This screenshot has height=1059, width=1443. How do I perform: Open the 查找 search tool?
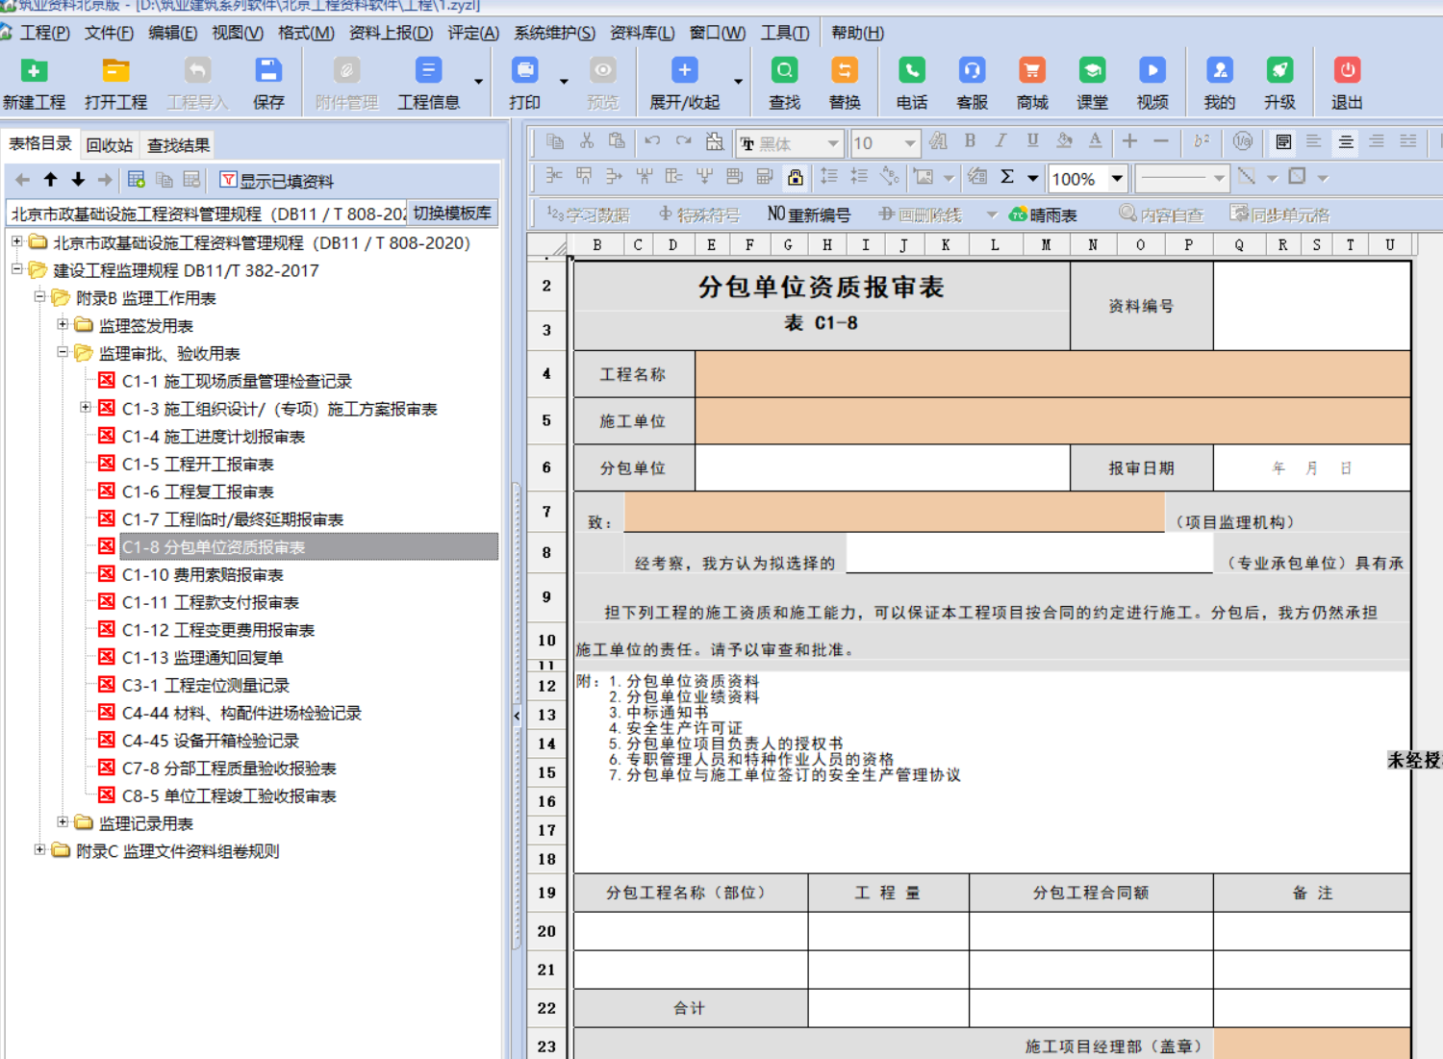(784, 84)
